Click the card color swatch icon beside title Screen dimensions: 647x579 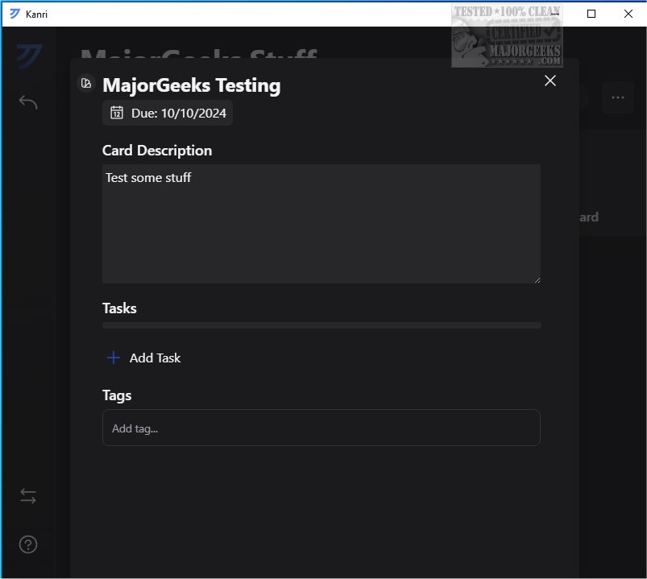[x=85, y=83]
